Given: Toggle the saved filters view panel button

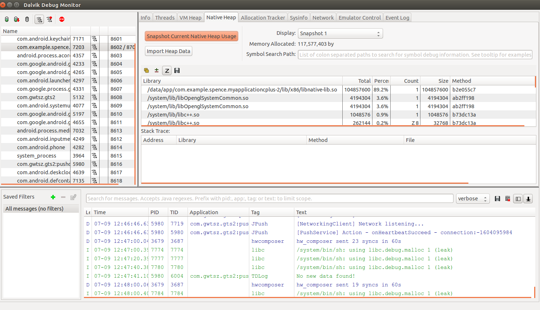Looking at the screenshot, I should (x=518, y=199).
